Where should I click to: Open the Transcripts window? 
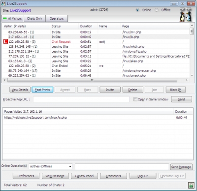coord(113,176)
